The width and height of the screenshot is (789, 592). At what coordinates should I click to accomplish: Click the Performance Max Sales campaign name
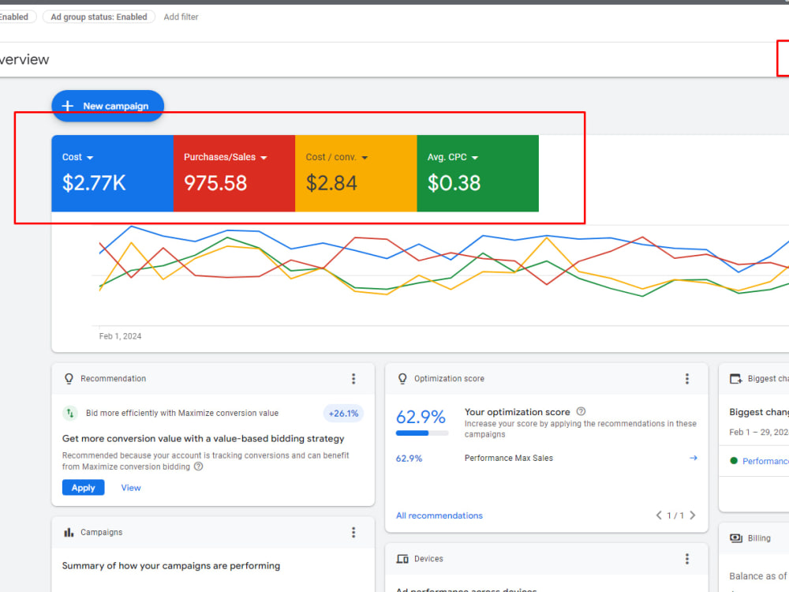509,458
